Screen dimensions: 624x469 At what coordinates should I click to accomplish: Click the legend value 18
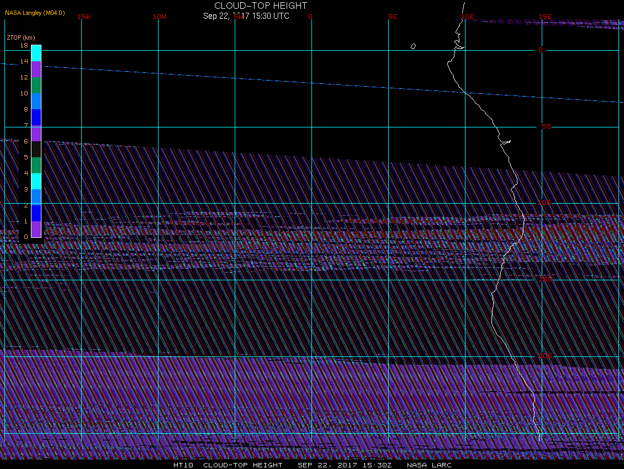tap(24, 45)
